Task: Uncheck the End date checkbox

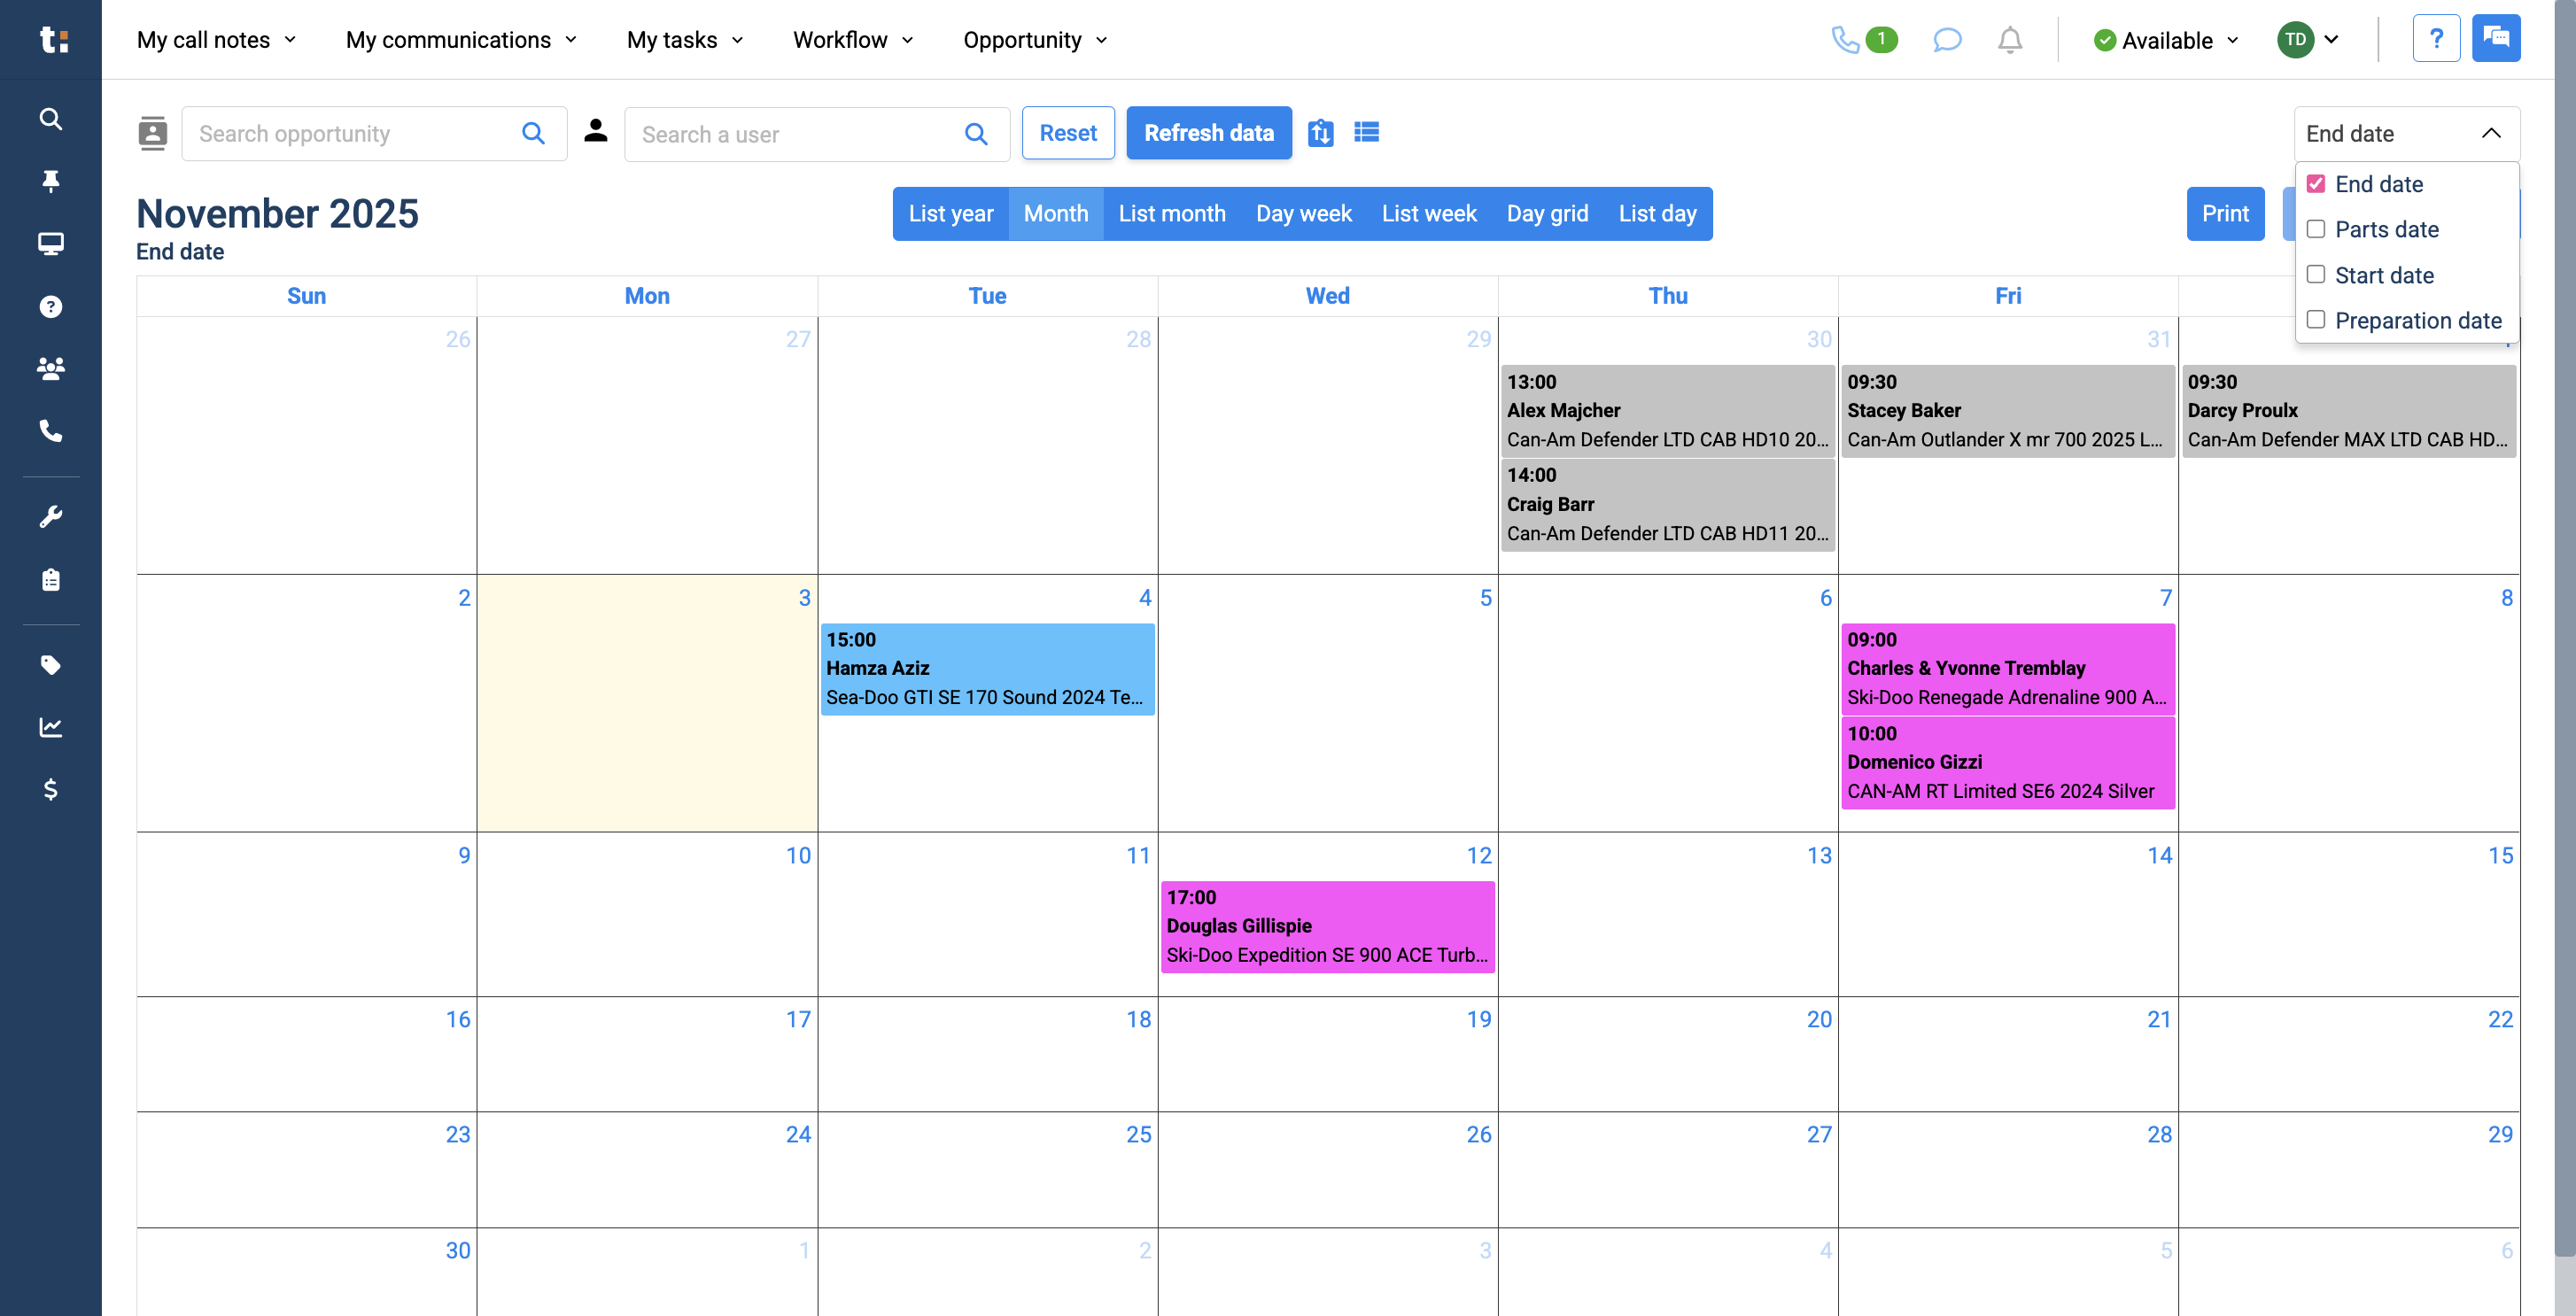Action: coord(2316,183)
